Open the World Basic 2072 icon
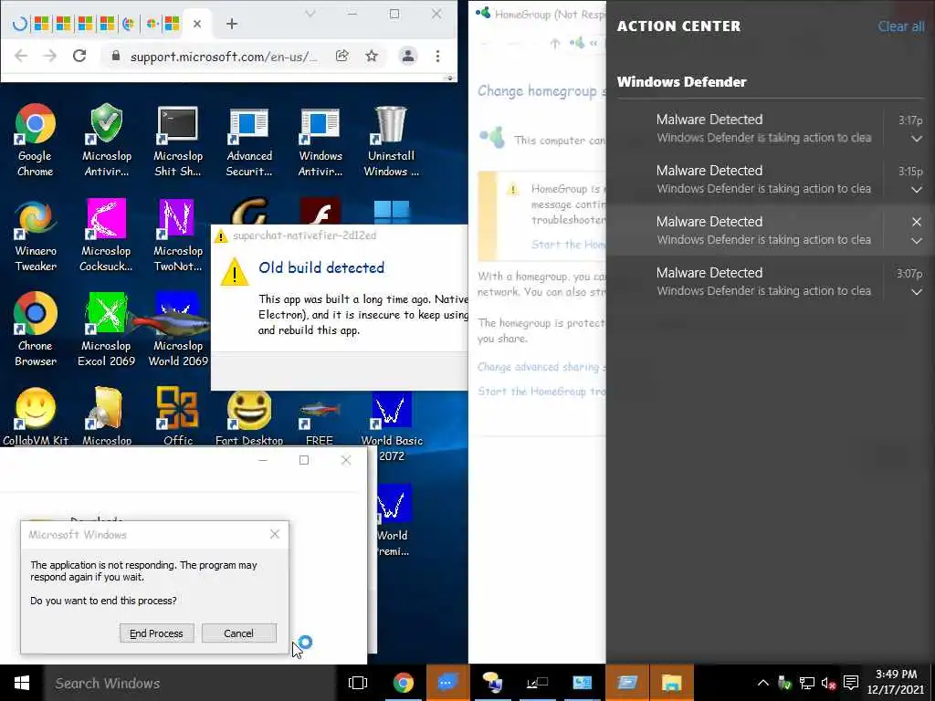 (x=392, y=426)
